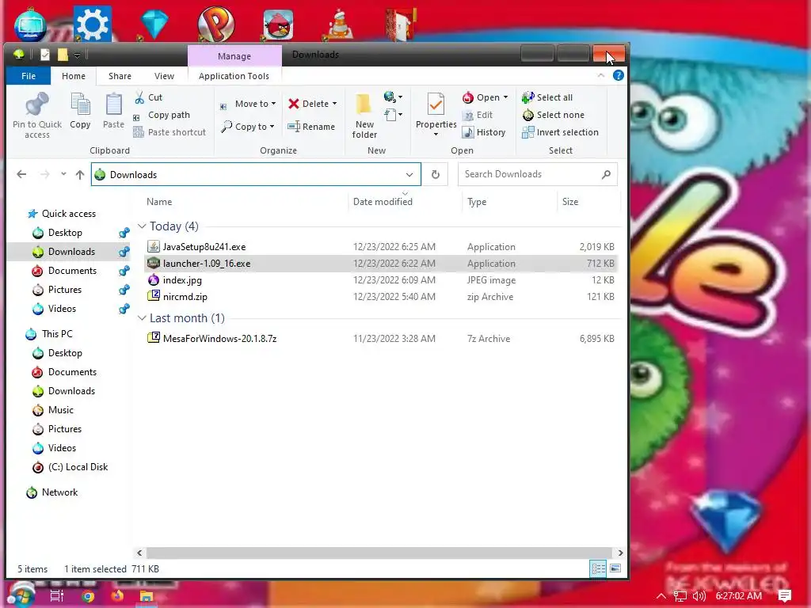The height and width of the screenshot is (608, 811).
Task: Click the Refresh button beside address bar
Action: tap(436, 175)
